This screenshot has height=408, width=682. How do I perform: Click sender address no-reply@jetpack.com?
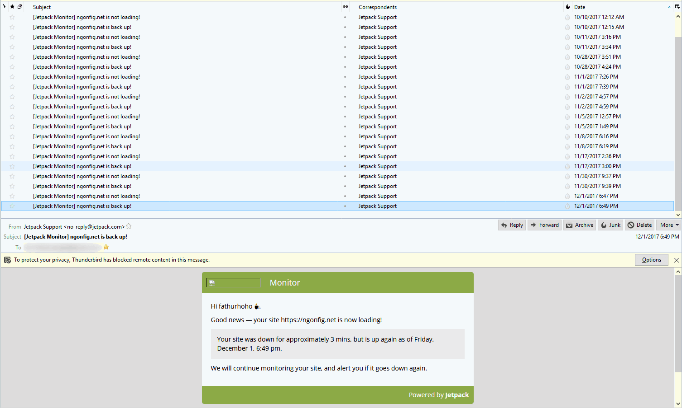click(x=94, y=227)
